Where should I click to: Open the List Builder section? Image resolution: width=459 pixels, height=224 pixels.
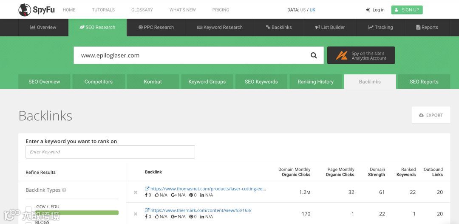click(330, 27)
